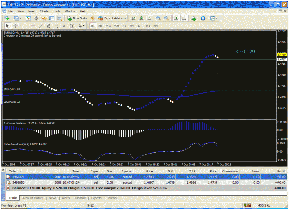Viewport: 289px width, 209px height.
Task: Select the Fibonacci Retracement tool
Action: 56,26
